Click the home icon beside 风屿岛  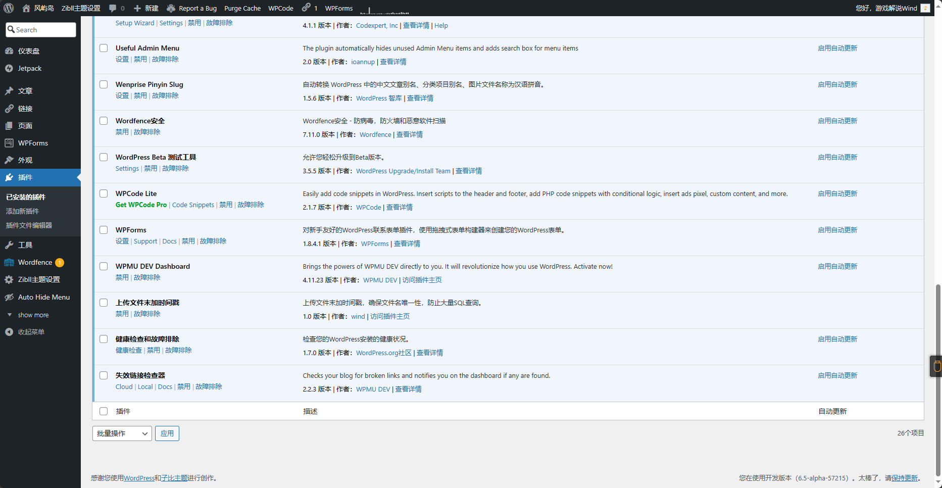point(26,8)
